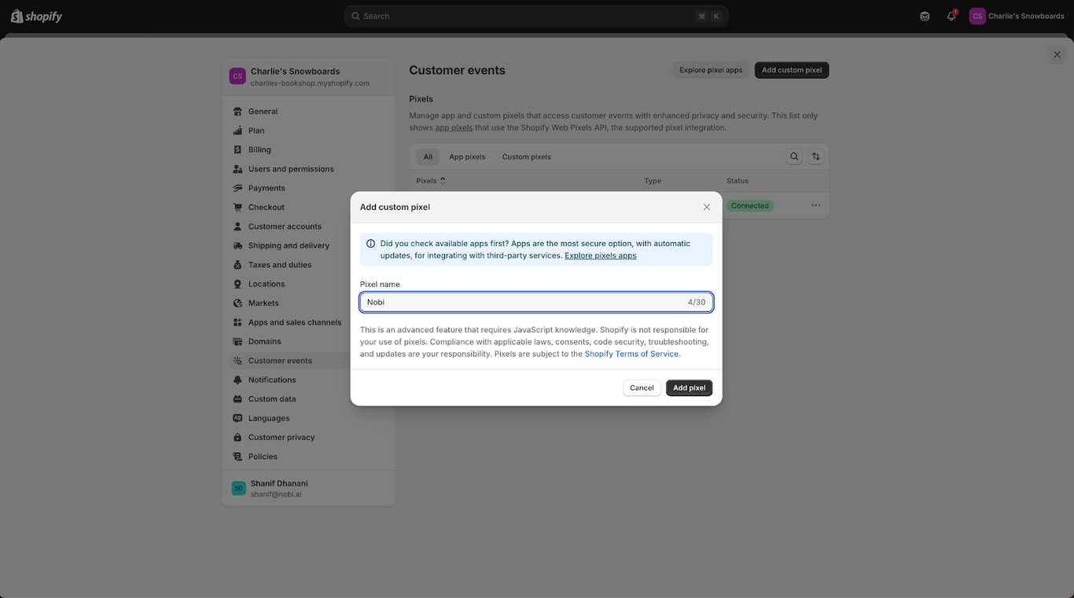Image resolution: width=1074 pixels, height=598 pixels.
Task: Click the Languages icon in sidebar
Action: (x=237, y=418)
